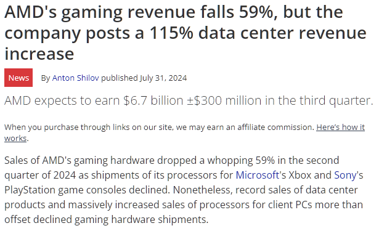The height and width of the screenshot is (231, 379).
Task: Follow the Sony link in the article
Action: tap(345, 175)
